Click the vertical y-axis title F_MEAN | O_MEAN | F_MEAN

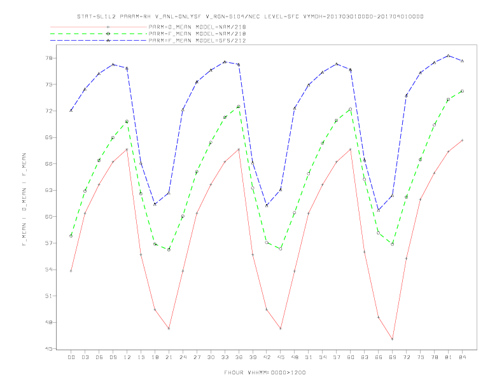click(x=24, y=200)
